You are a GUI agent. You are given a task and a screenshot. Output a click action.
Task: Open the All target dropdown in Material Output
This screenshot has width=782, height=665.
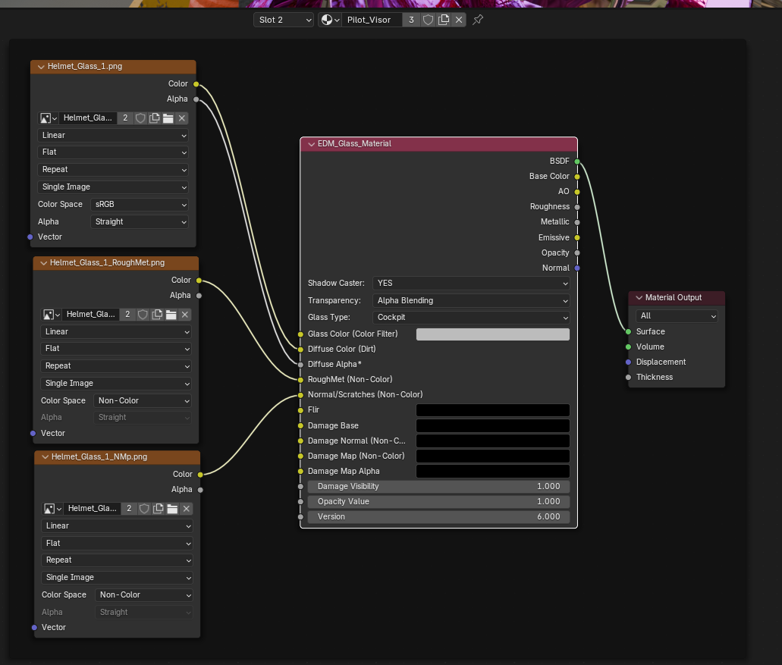click(677, 316)
